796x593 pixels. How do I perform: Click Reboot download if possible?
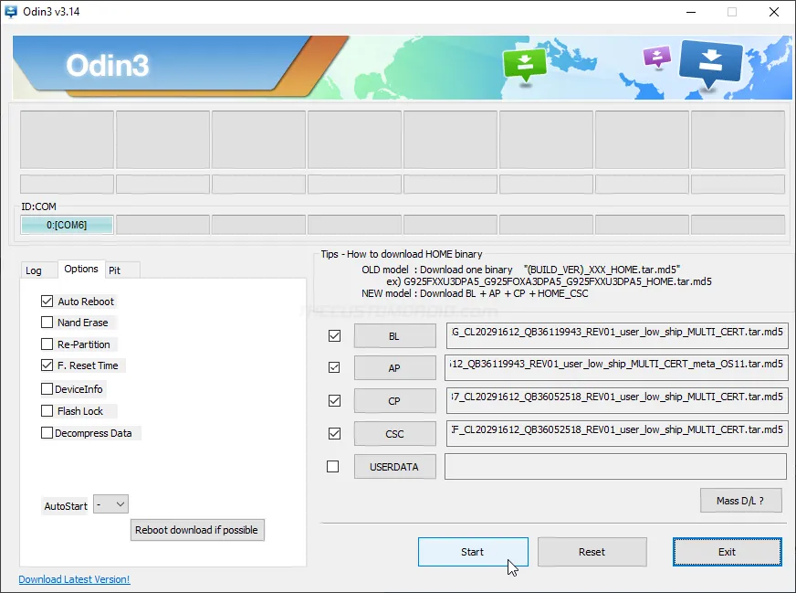point(197,530)
